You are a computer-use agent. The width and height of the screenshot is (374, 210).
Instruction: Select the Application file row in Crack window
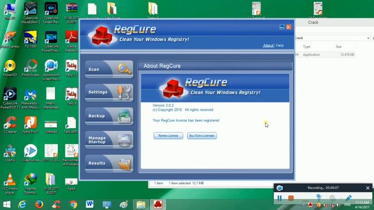(x=325, y=54)
